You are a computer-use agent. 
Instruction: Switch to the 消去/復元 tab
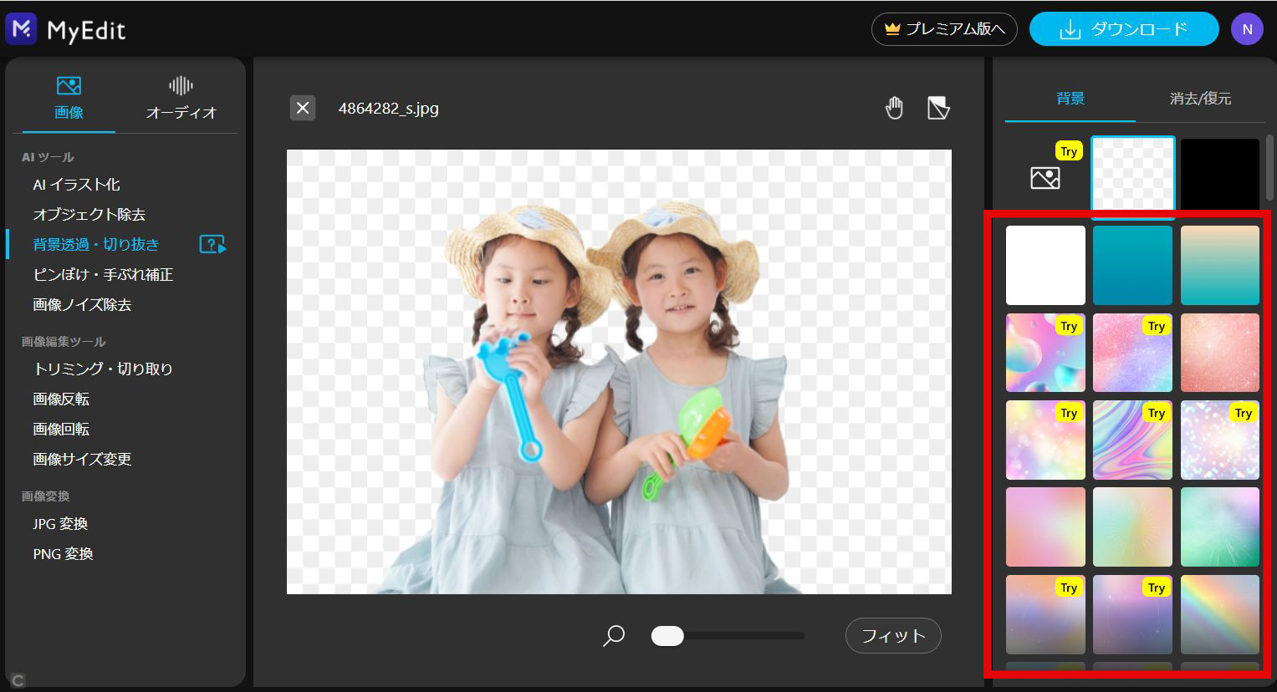1202,98
